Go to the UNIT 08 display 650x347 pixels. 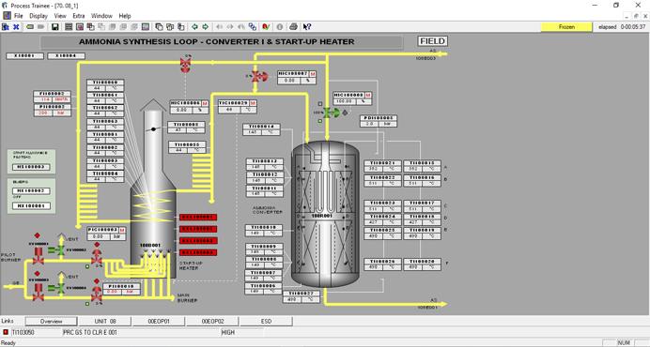(x=105, y=322)
